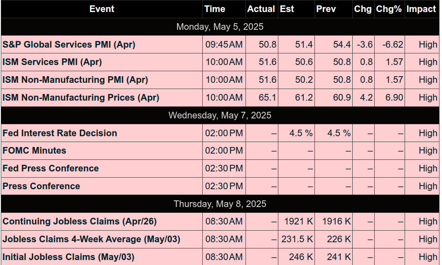Open S&P Global Services PMI (Apr) event
The height and width of the screenshot is (265, 442).
click(69, 44)
